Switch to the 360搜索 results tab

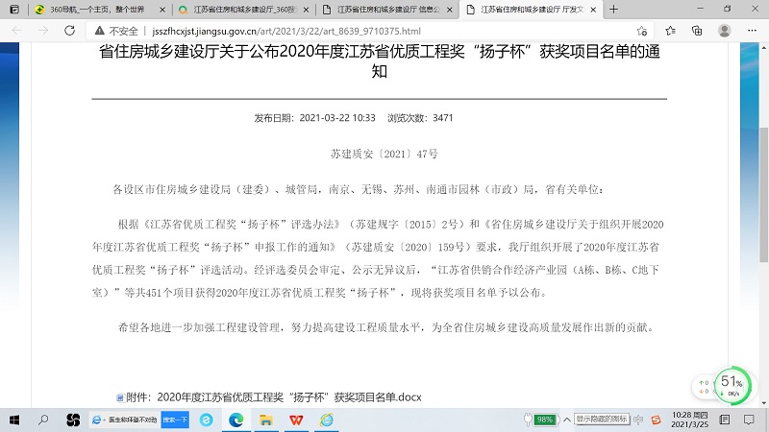point(244,10)
